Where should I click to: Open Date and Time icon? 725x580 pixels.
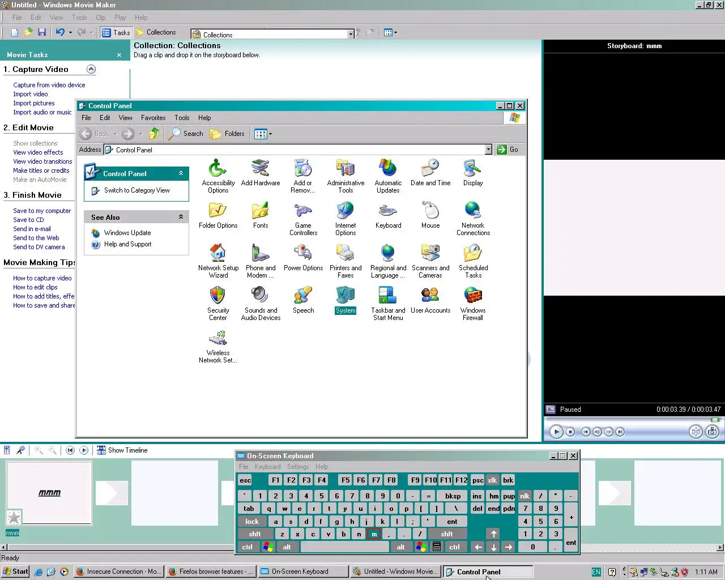tap(430, 173)
